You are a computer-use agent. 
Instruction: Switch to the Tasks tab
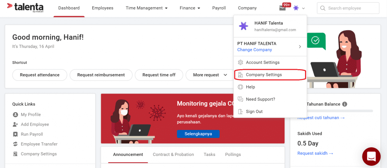(209, 155)
